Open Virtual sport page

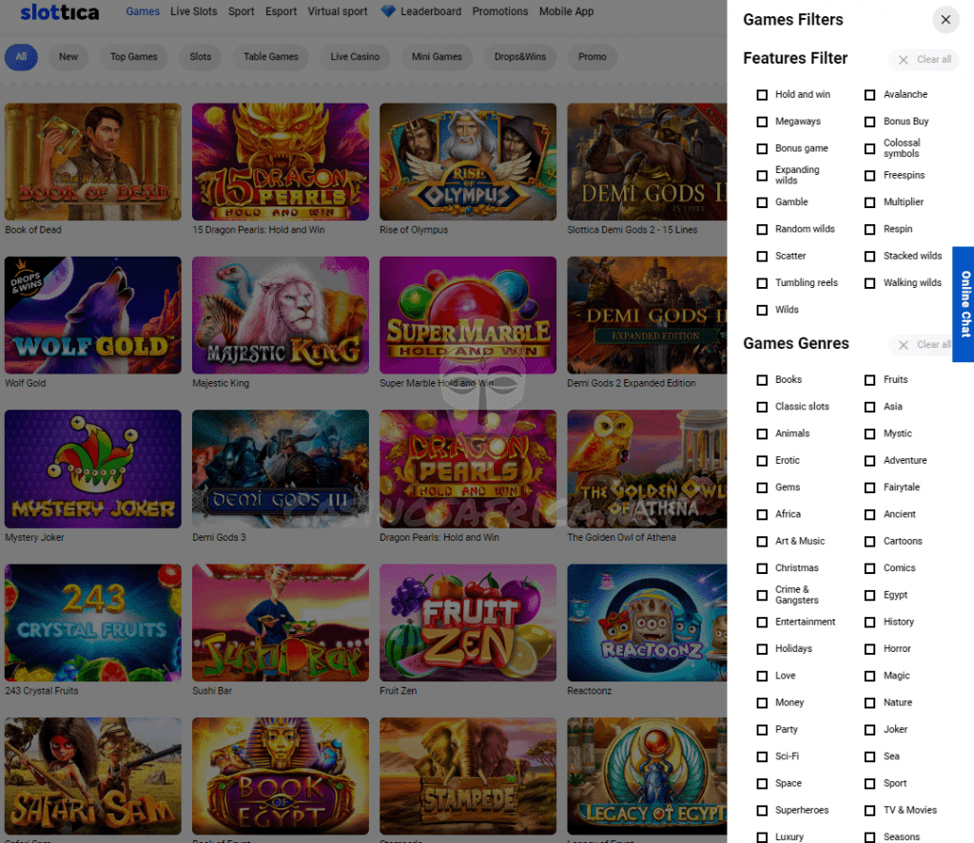point(338,11)
